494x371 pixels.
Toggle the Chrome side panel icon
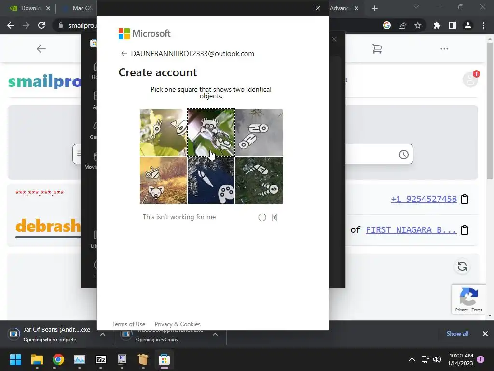pyautogui.click(x=453, y=25)
